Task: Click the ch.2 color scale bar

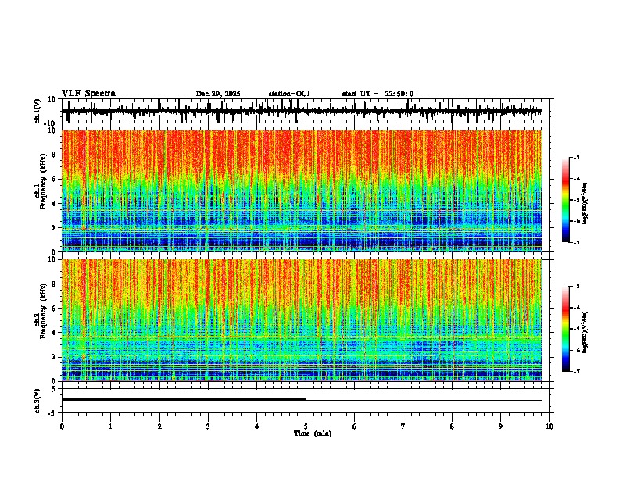Action: (566, 329)
